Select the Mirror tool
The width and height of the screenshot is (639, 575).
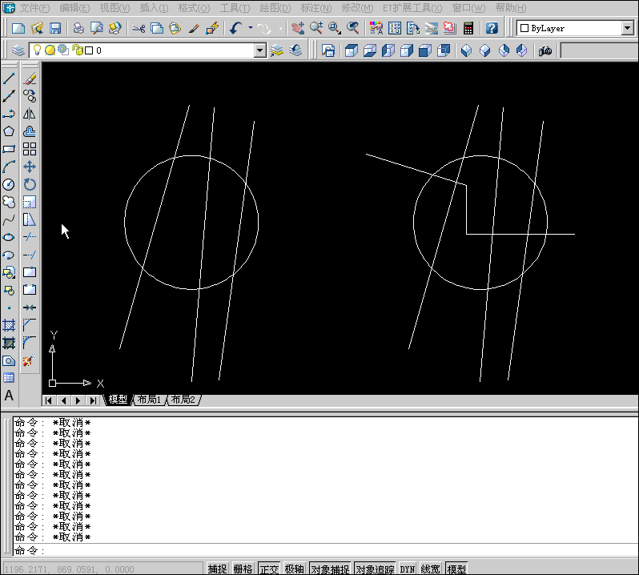[x=30, y=114]
